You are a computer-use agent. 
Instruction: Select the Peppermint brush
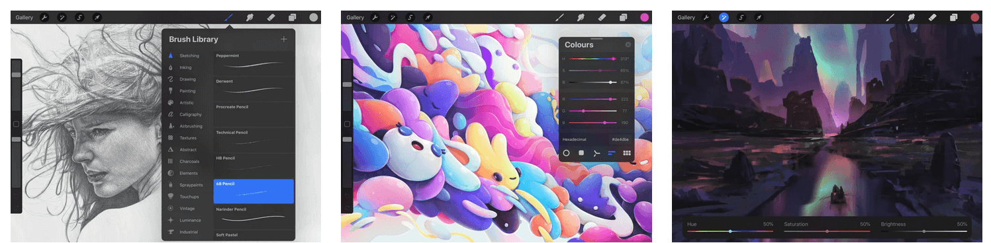(x=254, y=63)
